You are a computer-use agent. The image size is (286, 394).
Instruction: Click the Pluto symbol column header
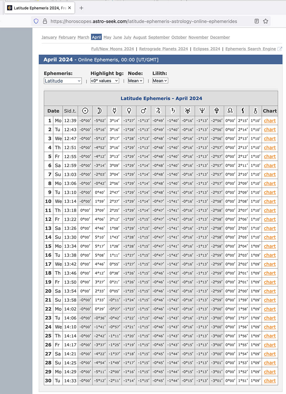pos(216,111)
